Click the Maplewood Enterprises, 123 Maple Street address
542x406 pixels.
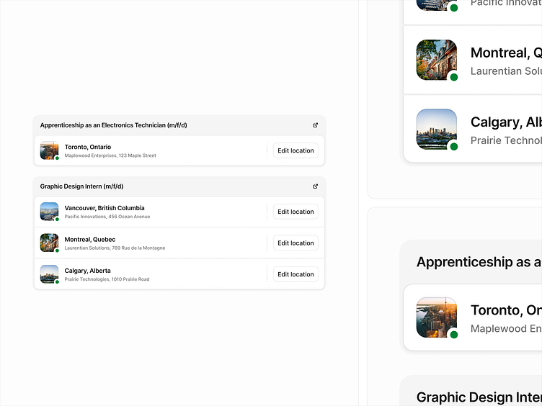(x=110, y=155)
